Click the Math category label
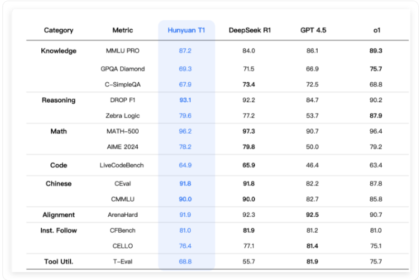Viewport: 420px width, 280px height. (x=59, y=131)
